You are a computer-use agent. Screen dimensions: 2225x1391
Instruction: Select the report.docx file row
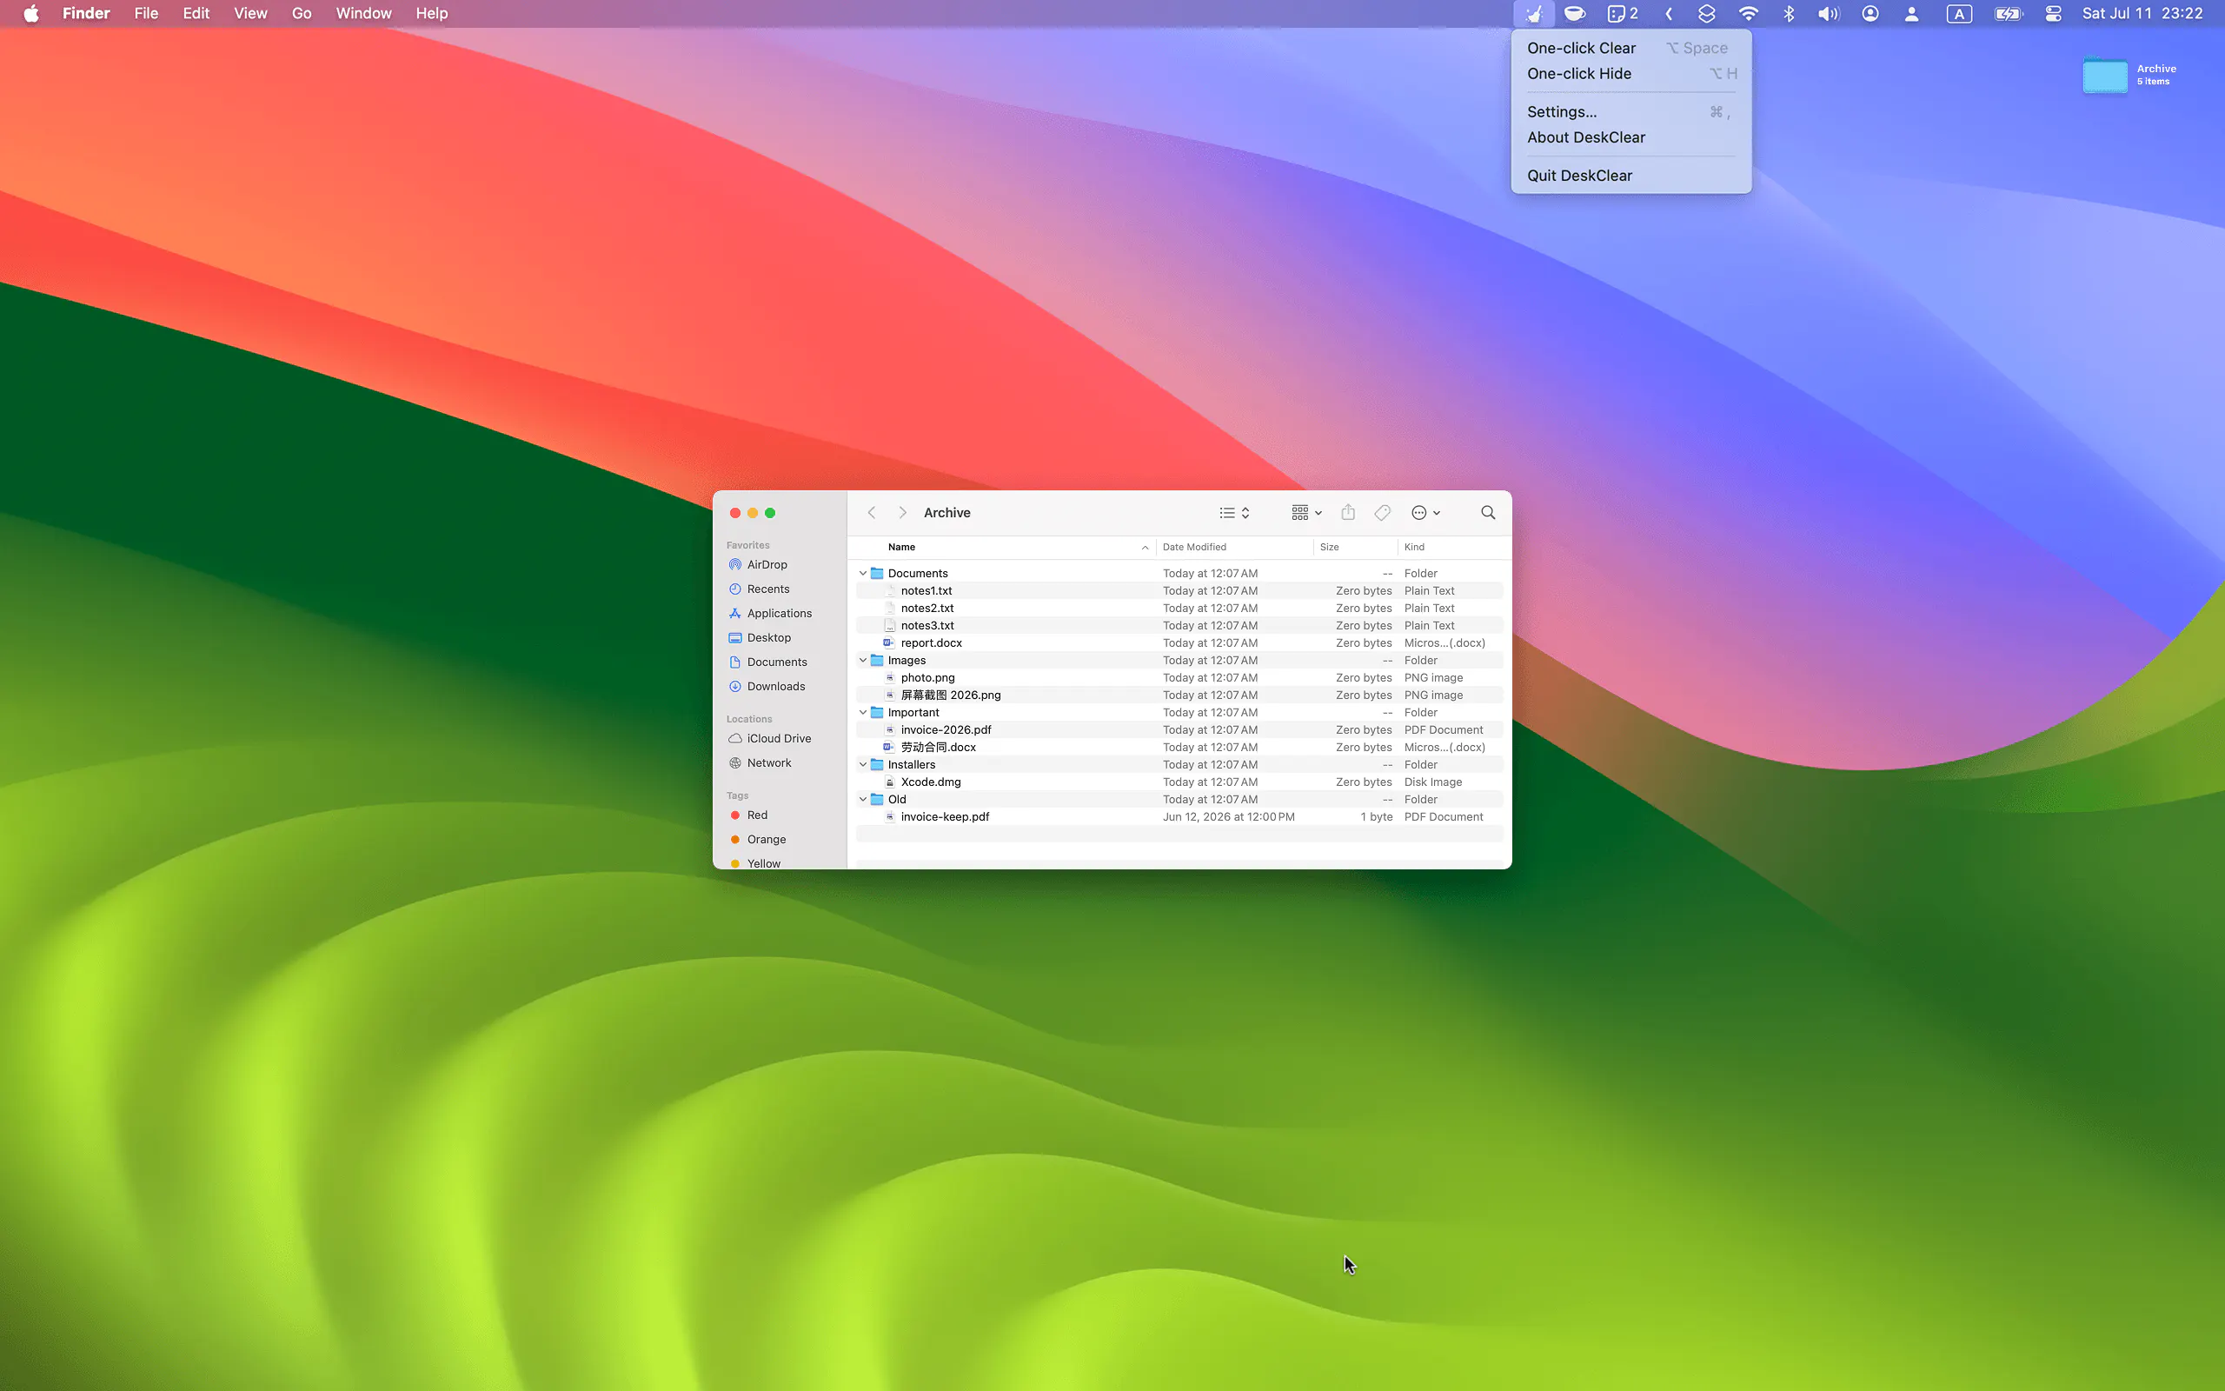coord(1179,643)
